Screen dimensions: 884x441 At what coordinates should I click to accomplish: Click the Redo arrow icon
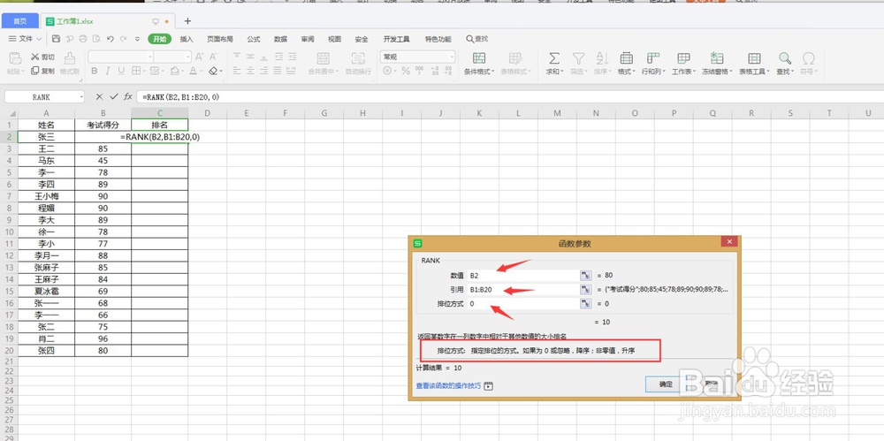[x=124, y=39]
